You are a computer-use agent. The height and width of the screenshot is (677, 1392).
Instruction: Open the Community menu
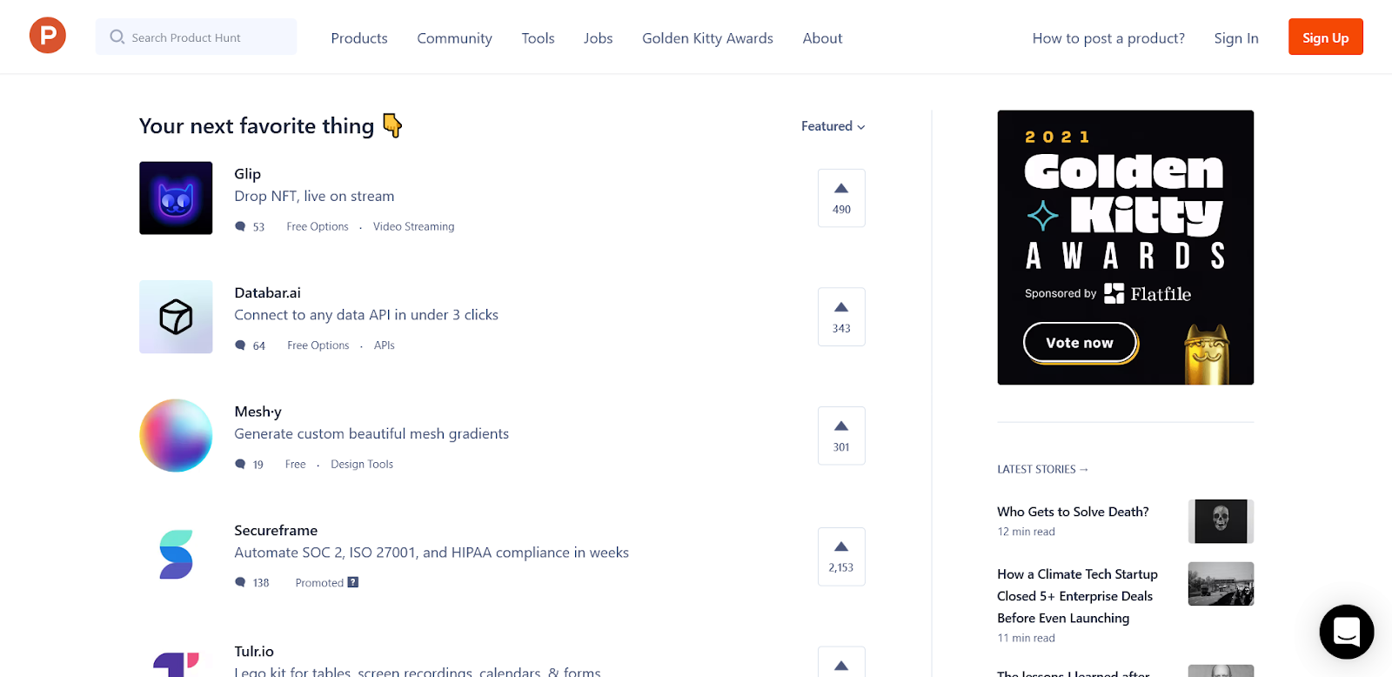point(454,38)
